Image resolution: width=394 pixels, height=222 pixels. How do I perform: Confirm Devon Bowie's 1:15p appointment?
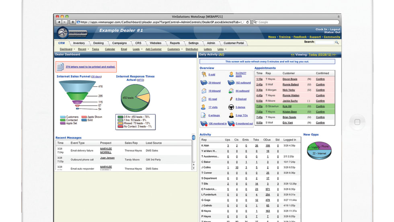pos(320,79)
